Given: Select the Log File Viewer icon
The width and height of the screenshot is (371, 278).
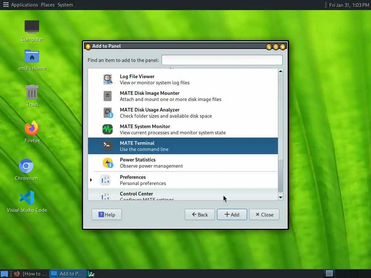Looking at the screenshot, I should 108,79.
